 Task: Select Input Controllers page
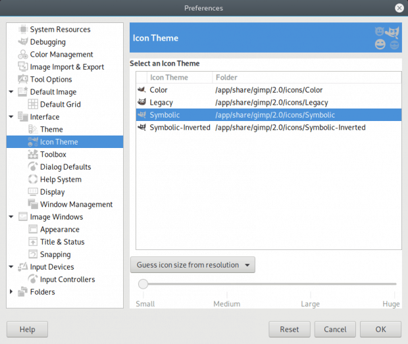67,280
